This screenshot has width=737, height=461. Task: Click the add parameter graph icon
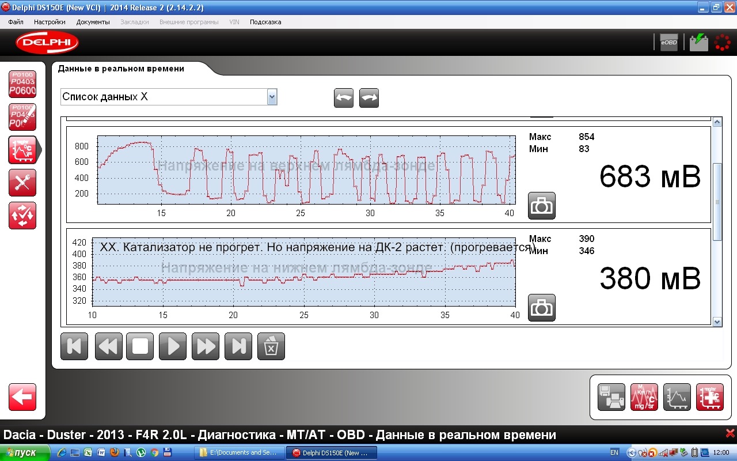[x=710, y=397]
